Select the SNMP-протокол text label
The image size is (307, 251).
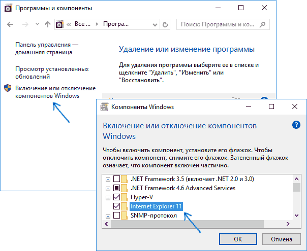click(x=153, y=216)
